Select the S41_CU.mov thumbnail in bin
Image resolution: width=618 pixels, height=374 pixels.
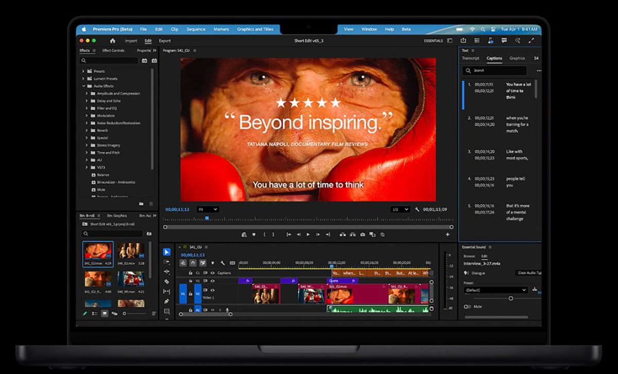coord(98,251)
